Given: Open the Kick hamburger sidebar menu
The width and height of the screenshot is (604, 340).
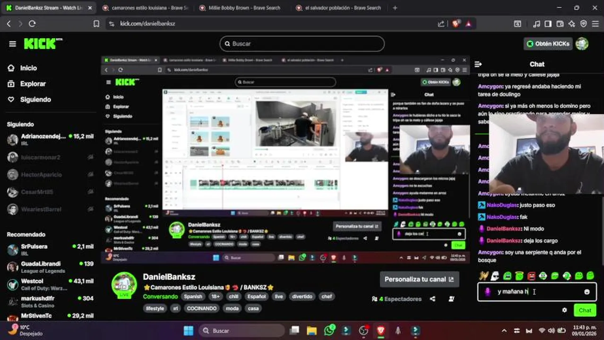Looking at the screenshot, I should 12,44.
